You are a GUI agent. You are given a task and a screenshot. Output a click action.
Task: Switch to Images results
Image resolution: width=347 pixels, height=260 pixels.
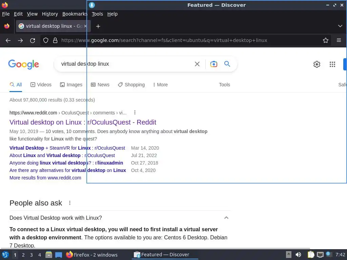[x=71, y=85]
